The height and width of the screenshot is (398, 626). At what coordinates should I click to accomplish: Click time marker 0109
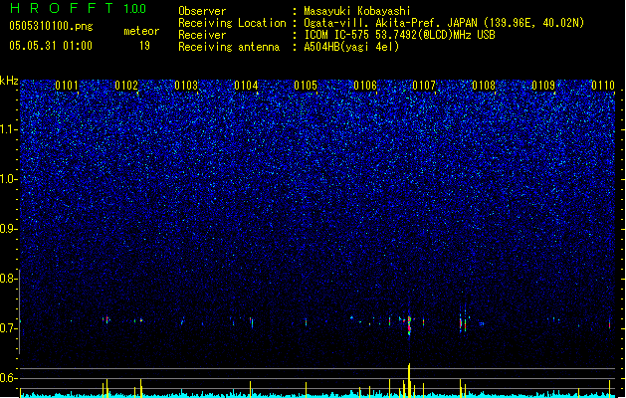tap(543, 86)
